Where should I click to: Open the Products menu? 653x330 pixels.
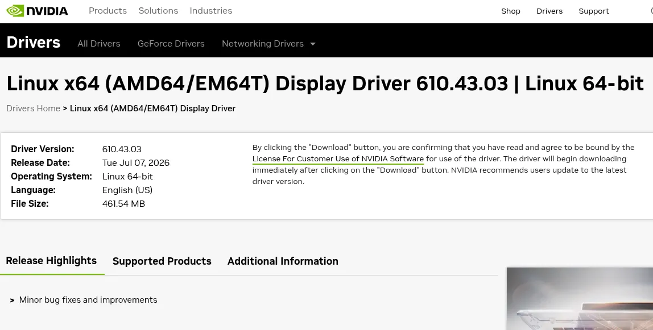(x=108, y=11)
